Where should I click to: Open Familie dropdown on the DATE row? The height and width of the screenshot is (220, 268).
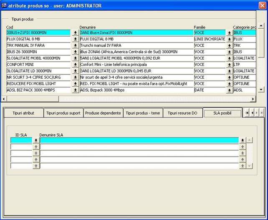click(229, 90)
